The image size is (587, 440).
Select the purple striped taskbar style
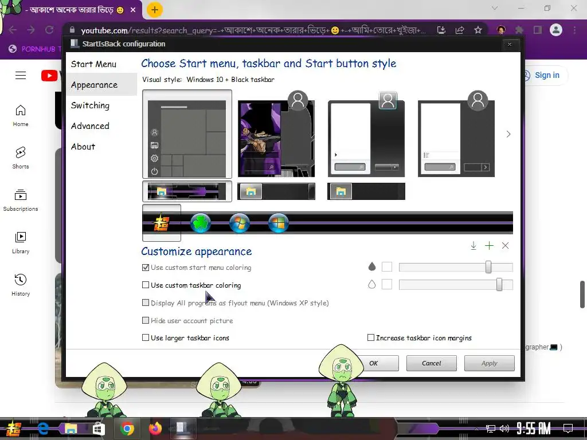pyautogui.click(x=187, y=191)
